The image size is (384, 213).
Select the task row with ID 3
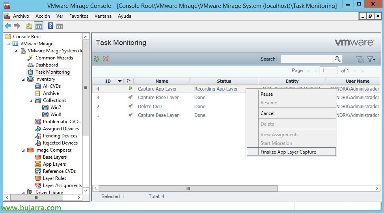(169, 98)
